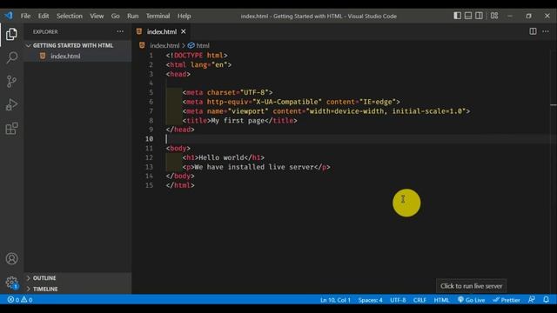Open Explorer views and more actions menu
Screen dimensions: 557x313
(120, 31)
